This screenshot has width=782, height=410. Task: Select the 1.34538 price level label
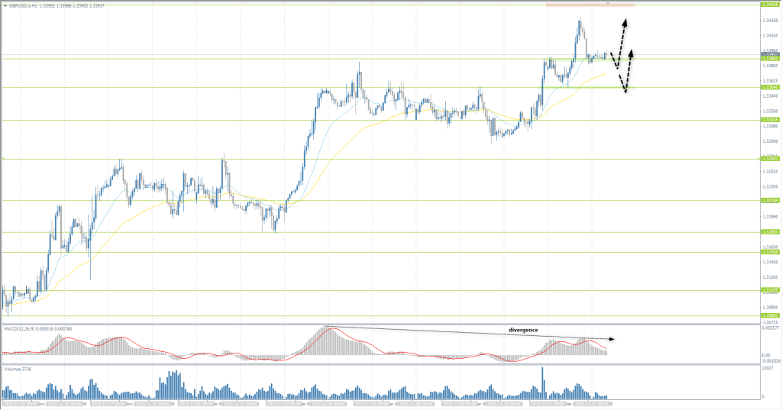(x=769, y=5)
